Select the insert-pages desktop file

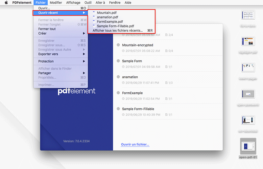(248, 71)
